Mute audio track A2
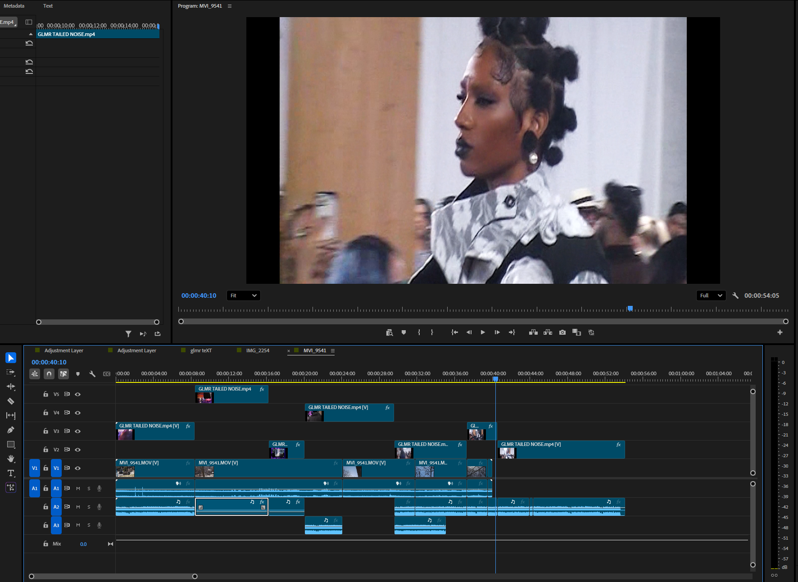The image size is (798, 582). [78, 507]
